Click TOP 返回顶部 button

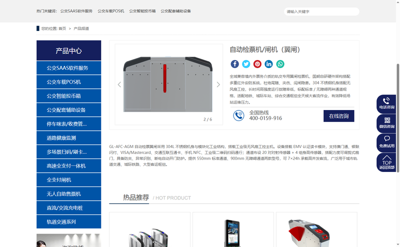(386, 162)
